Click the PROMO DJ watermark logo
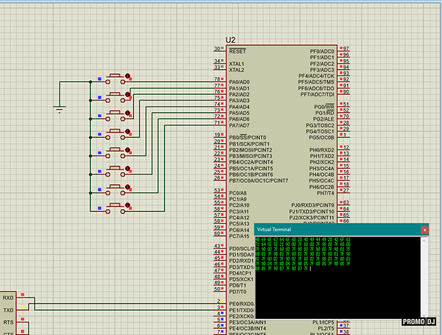Image resolution: width=442 pixels, height=335 pixels. click(x=419, y=322)
